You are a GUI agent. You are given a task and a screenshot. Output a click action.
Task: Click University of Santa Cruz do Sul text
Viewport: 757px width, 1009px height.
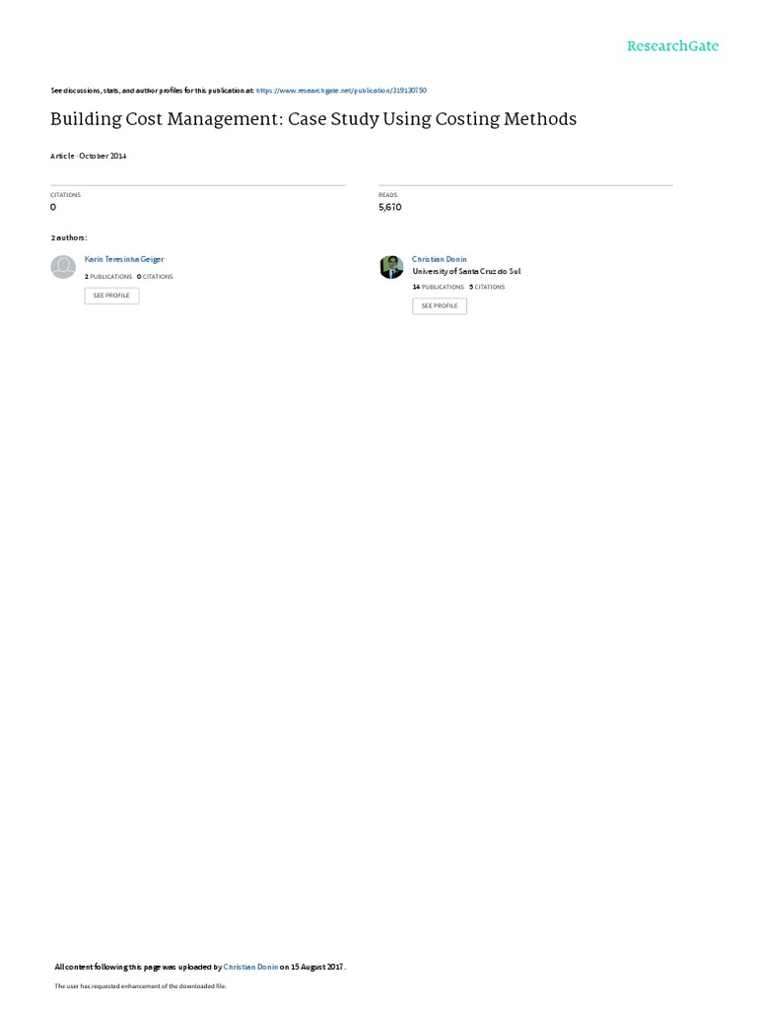[466, 272]
